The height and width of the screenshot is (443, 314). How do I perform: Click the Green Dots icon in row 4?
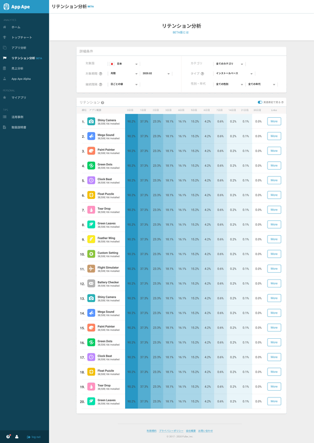tap(91, 165)
